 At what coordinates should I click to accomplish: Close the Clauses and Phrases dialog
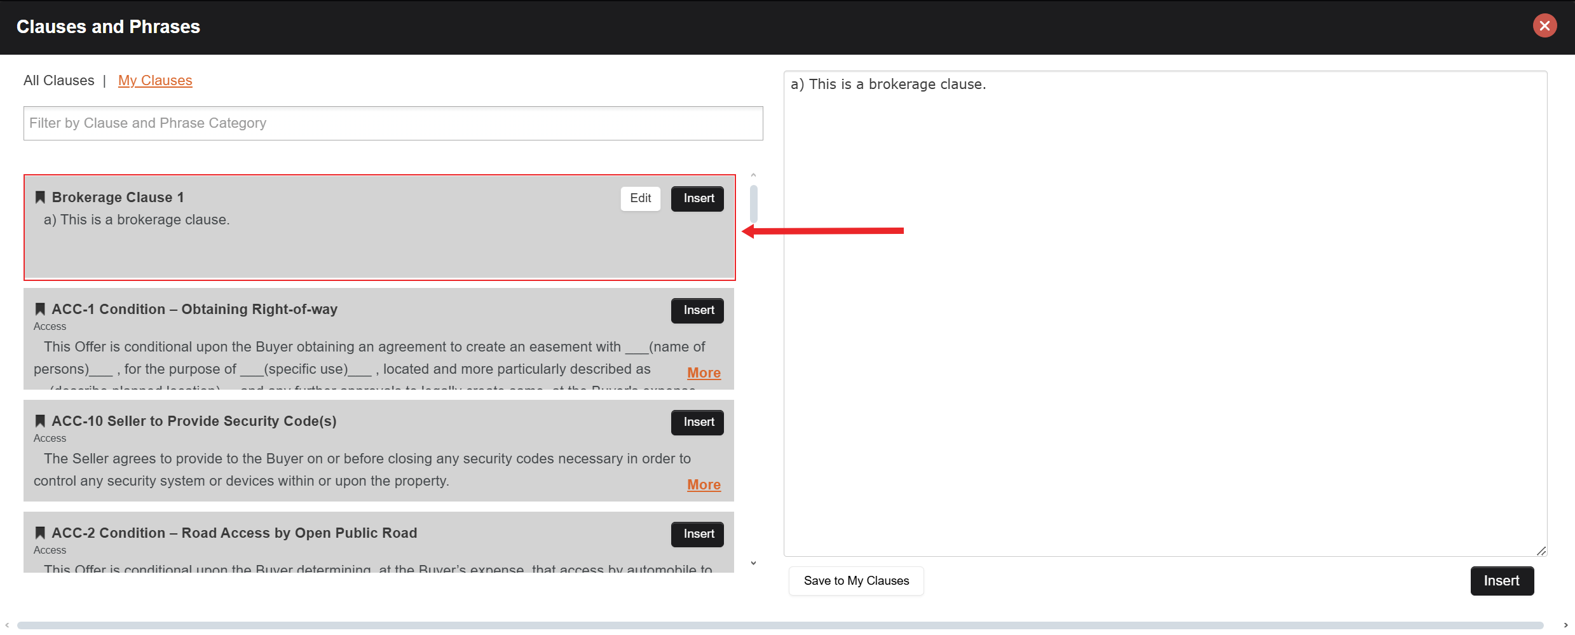(1544, 26)
